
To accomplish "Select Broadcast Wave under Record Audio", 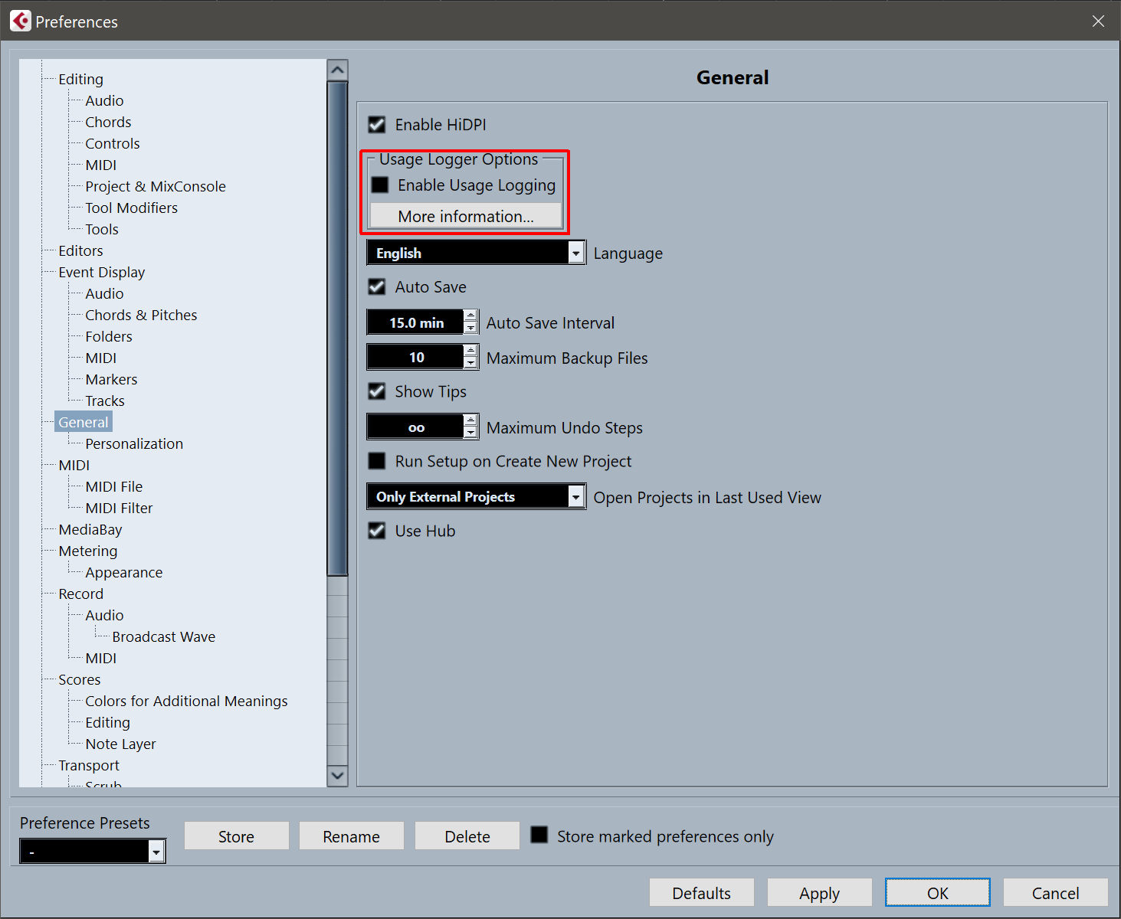I will (x=163, y=637).
